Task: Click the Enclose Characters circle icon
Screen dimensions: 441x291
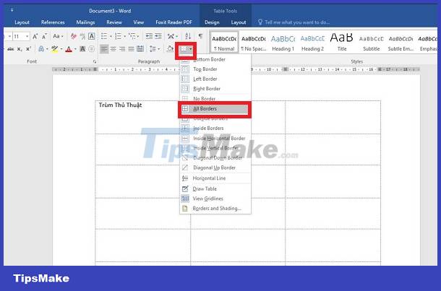Action: (x=91, y=49)
